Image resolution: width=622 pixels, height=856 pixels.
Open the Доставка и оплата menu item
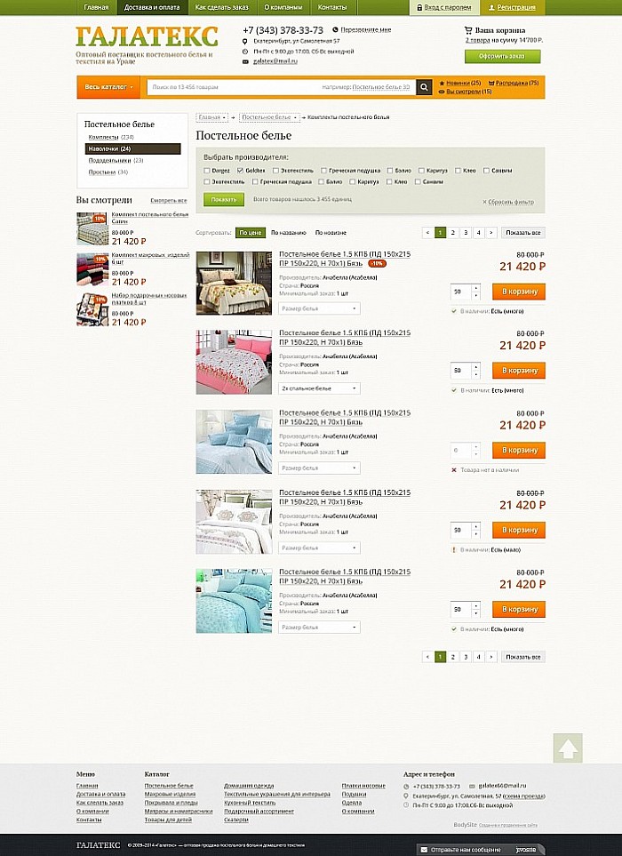(x=152, y=8)
